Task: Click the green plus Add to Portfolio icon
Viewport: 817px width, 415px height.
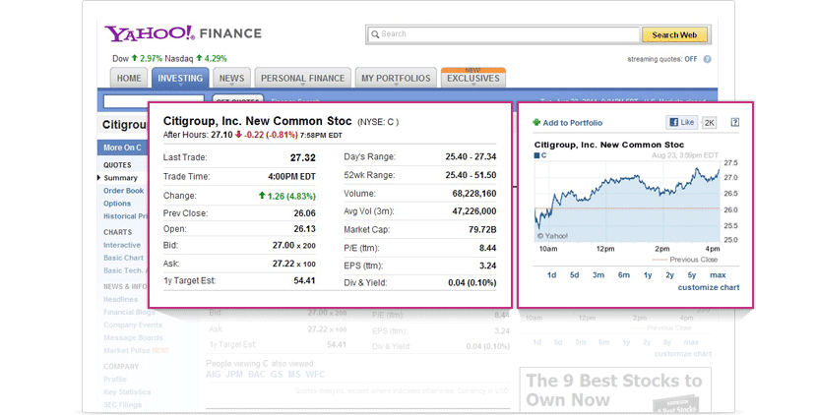Action: pyautogui.click(x=536, y=122)
